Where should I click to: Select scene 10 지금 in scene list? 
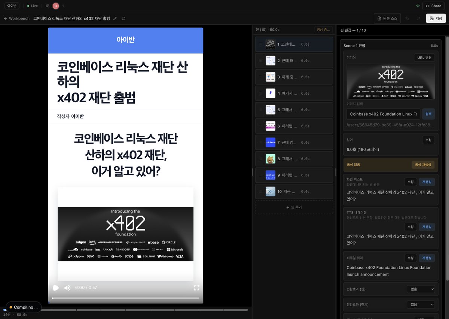(294, 191)
